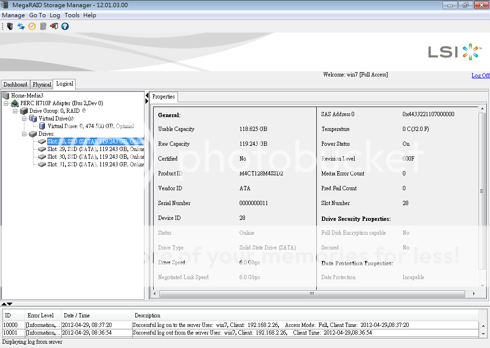Click the down arrow above log panel
Image resolution: width=490 pixels, height=348 pixels.
[x=10, y=304]
